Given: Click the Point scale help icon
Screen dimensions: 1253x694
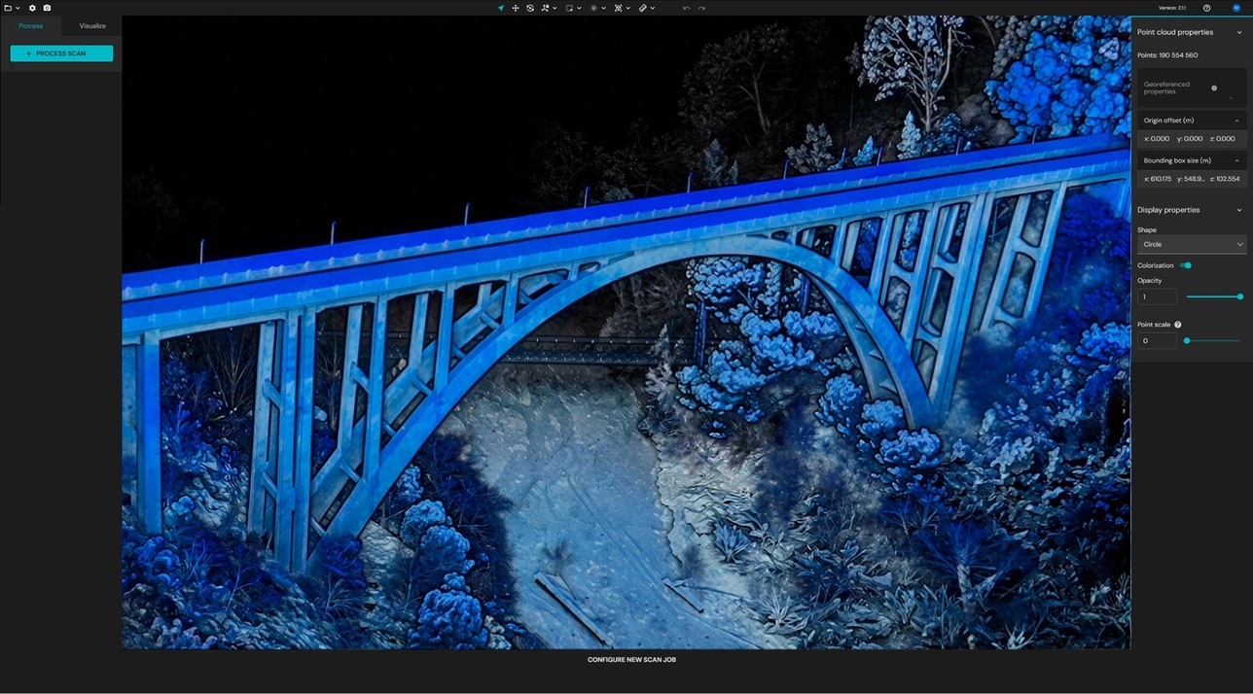Looking at the screenshot, I should (x=1178, y=325).
